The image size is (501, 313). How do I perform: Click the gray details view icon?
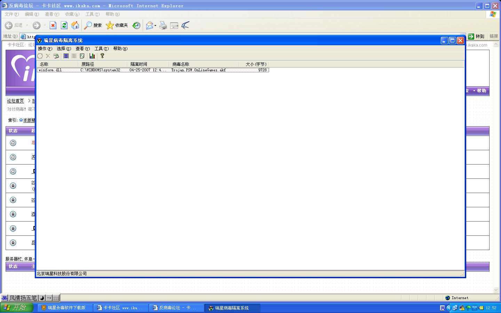coord(74,56)
